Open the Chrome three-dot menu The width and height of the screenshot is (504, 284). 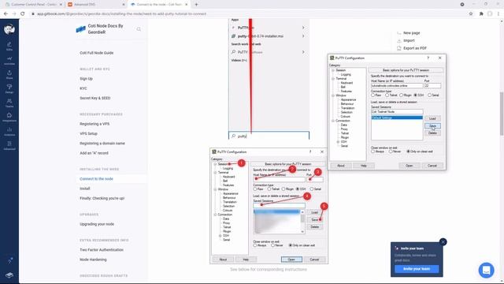tap(498, 14)
